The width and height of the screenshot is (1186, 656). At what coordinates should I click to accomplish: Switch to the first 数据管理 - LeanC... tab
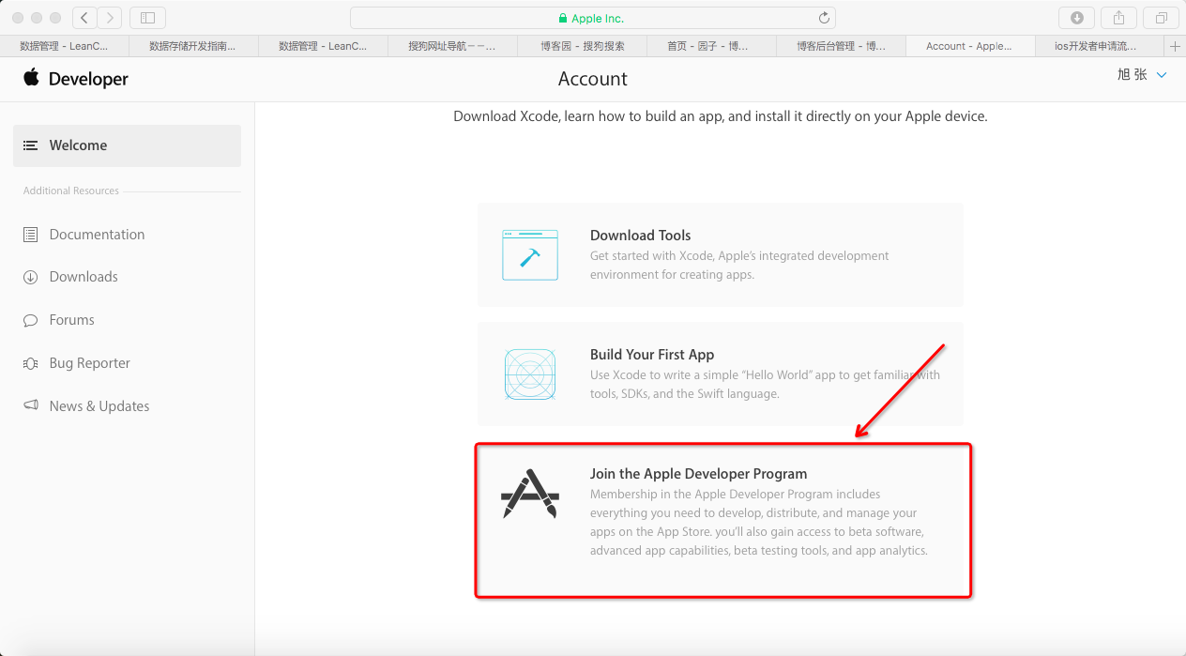(x=64, y=46)
